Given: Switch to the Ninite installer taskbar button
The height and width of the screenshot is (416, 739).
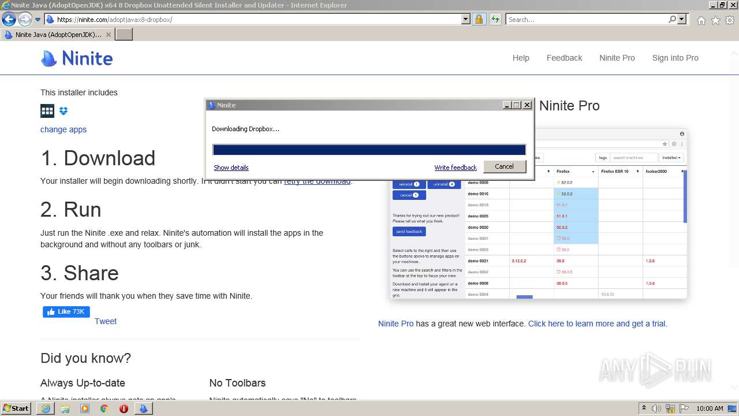Looking at the screenshot, I should [143, 408].
